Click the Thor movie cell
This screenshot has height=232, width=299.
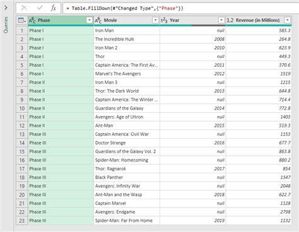[127, 57]
